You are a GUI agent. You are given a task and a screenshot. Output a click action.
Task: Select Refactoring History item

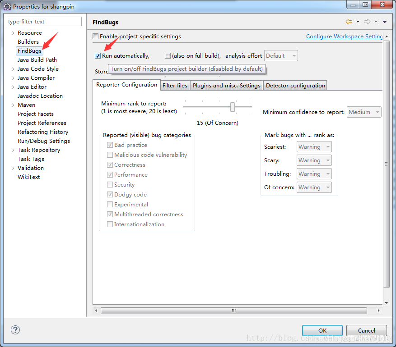click(x=43, y=132)
